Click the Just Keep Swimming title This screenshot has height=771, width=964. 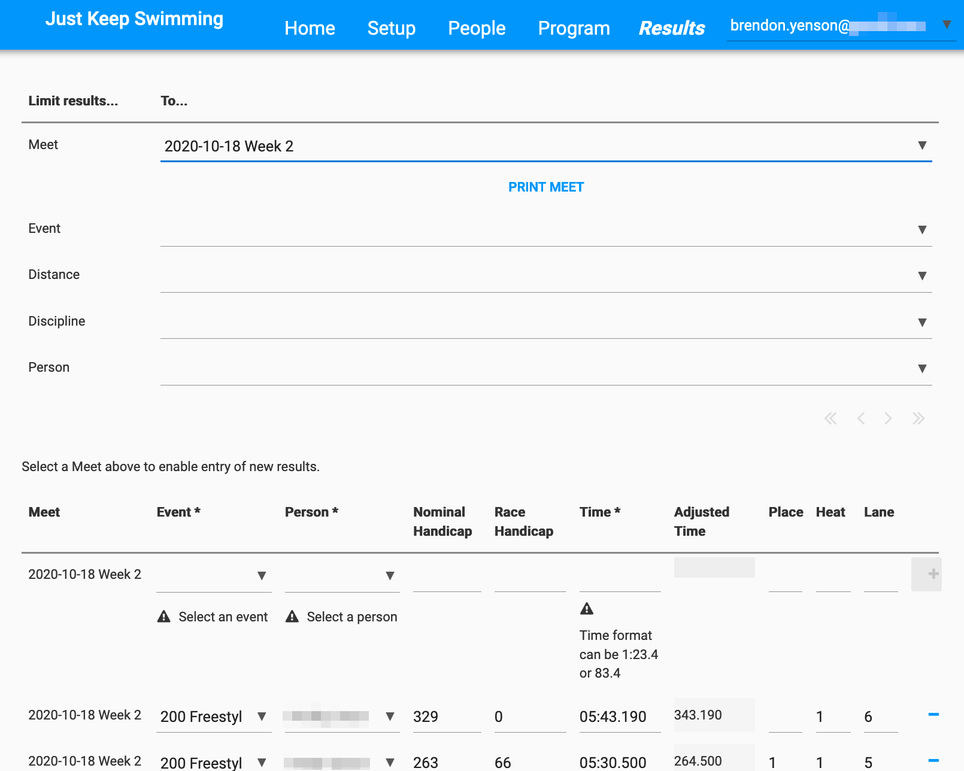pyautogui.click(x=134, y=19)
